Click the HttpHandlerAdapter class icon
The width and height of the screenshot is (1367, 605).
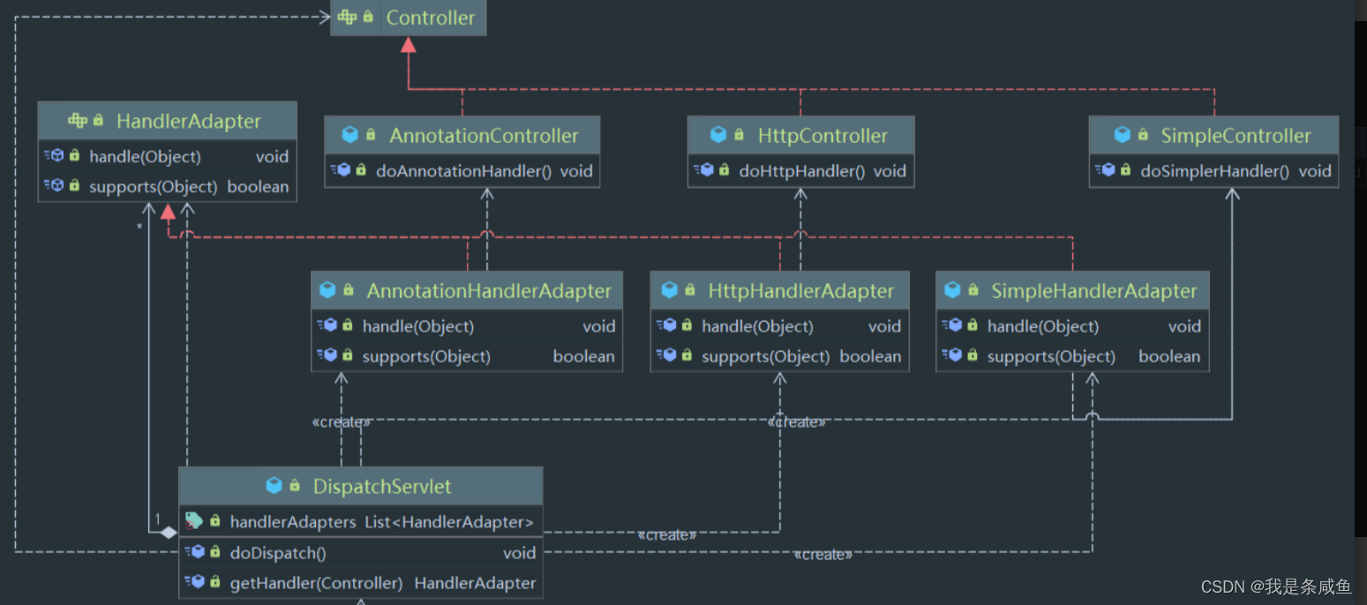pyautogui.click(x=669, y=290)
